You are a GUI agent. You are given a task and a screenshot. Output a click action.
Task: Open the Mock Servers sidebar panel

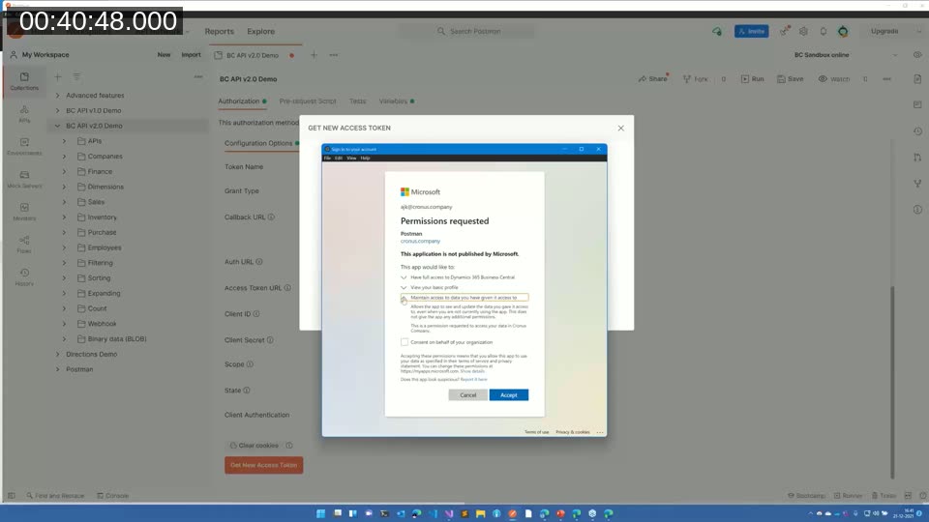pos(24,179)
